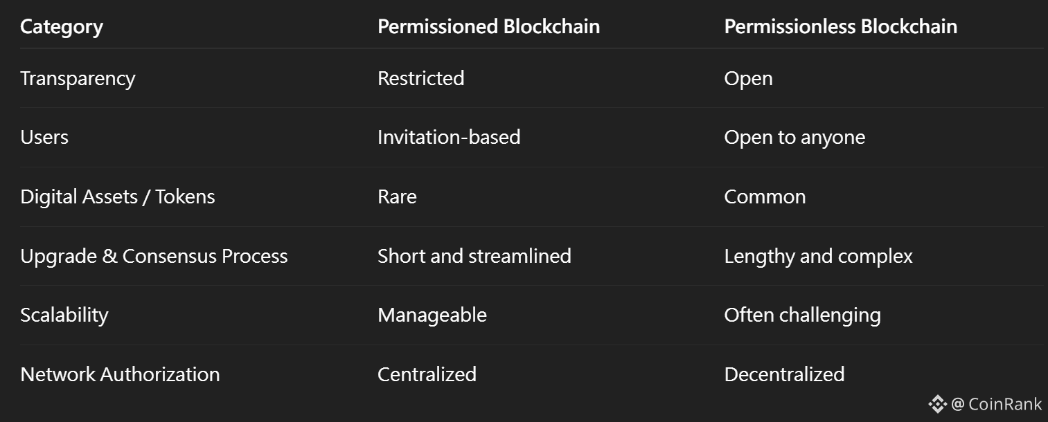Click the Category column header
The height and width of the screenshot is (422, 1048).
(x=62, y=27)
